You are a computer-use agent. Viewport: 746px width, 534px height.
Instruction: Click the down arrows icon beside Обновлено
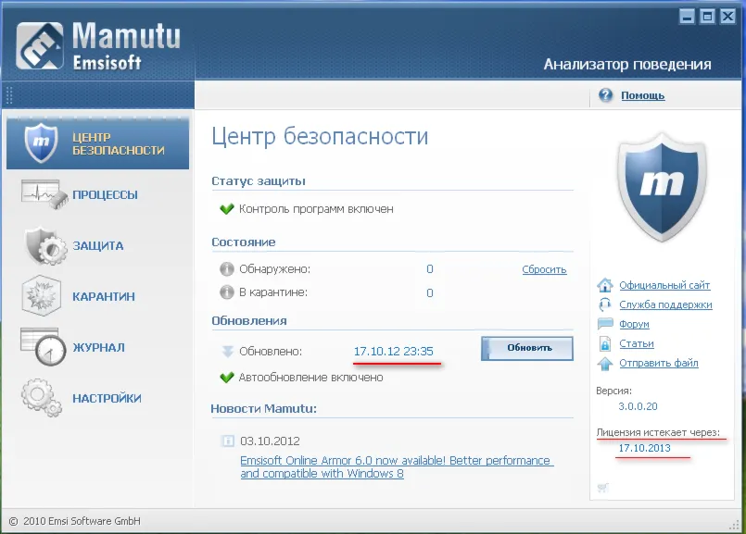click(x=227, y=351)
